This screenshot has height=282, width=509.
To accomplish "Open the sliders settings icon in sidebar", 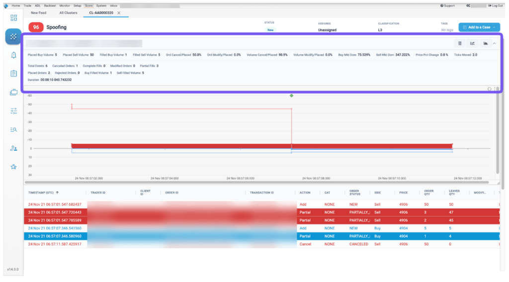I will coord(13,111).
